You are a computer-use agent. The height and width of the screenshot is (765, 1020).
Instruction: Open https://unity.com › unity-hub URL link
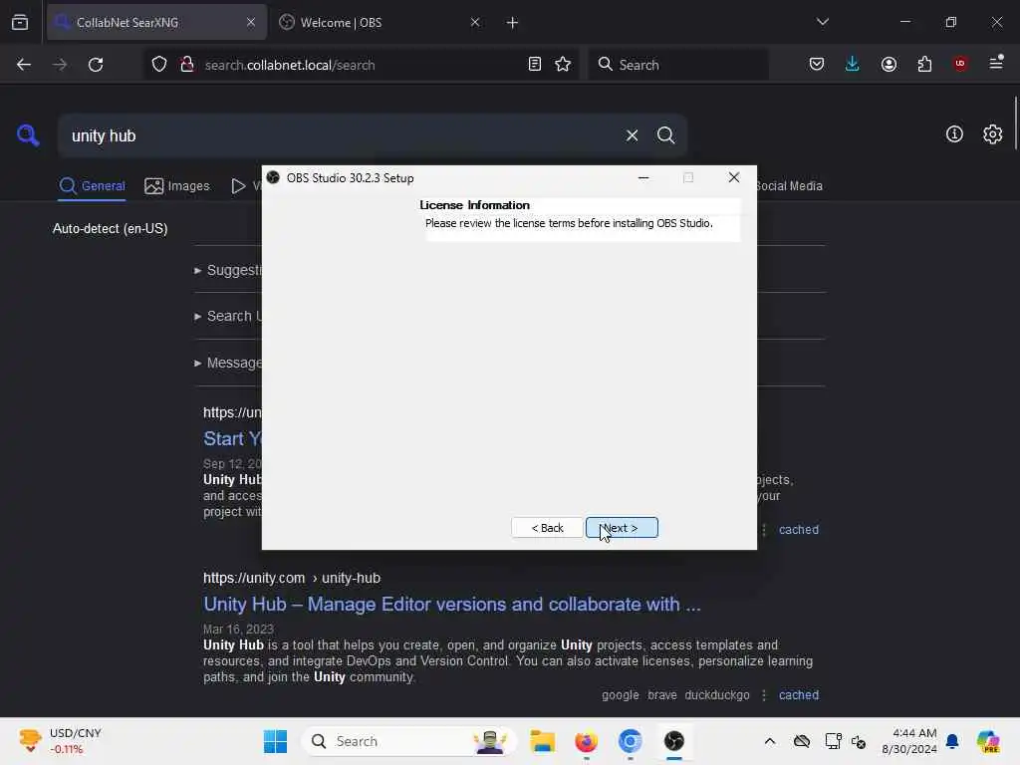click(292, 578)
